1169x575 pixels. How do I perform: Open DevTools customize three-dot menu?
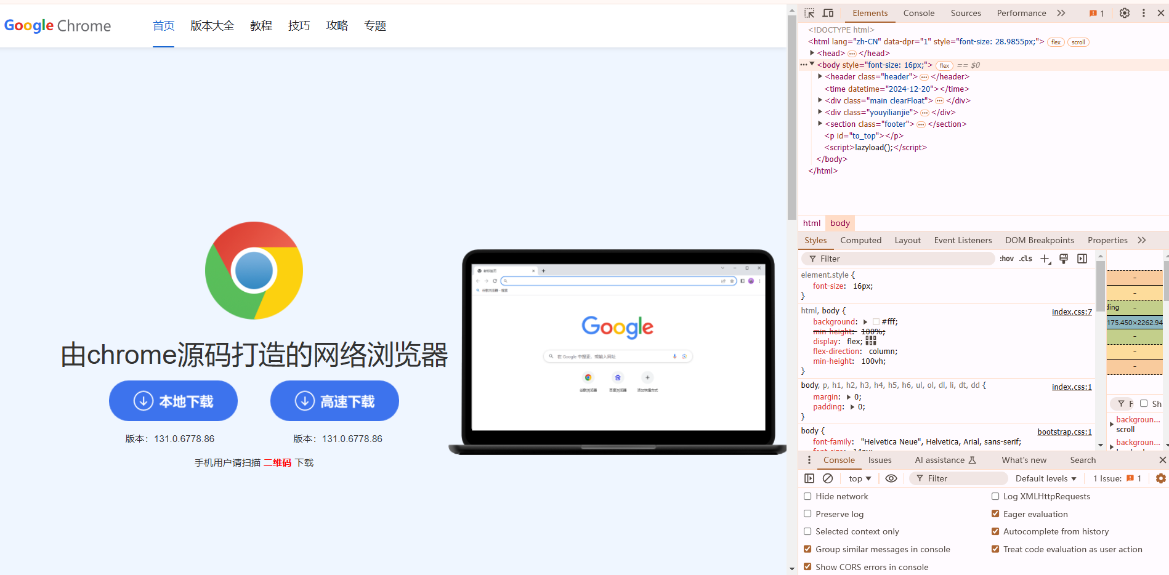1144,13
